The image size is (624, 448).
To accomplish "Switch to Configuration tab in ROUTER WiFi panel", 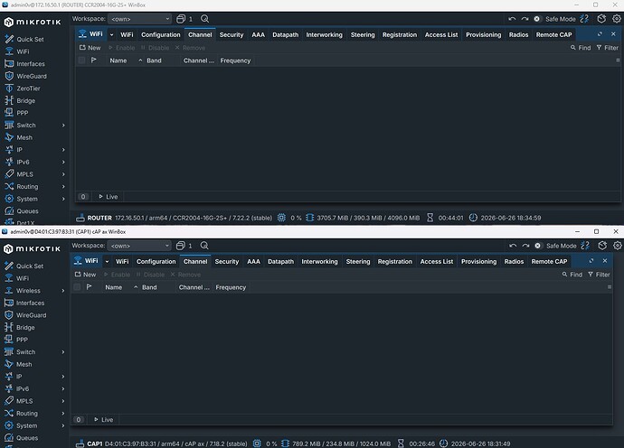I will point(161,34).
